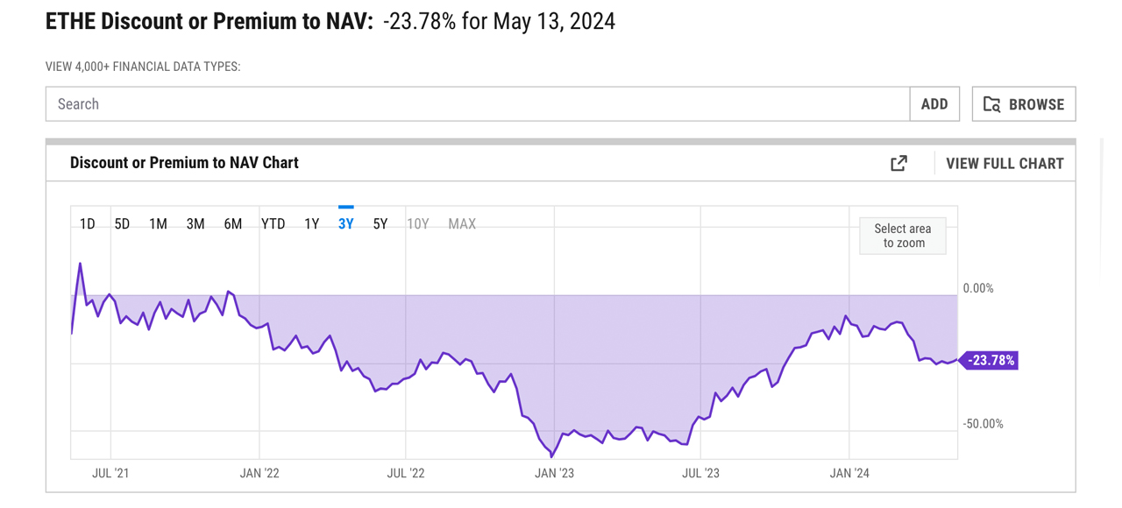Choose the 3M chart period
Screen dimensions: 1122x508
195,224
